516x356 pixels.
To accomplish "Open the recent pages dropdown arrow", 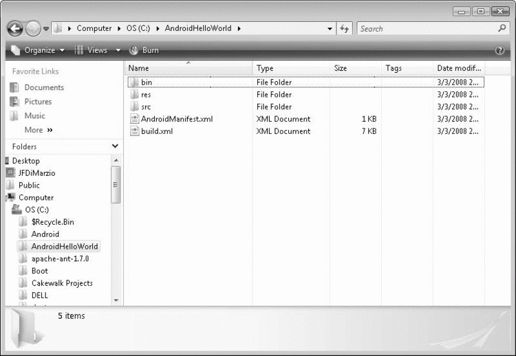I will 46,29.
